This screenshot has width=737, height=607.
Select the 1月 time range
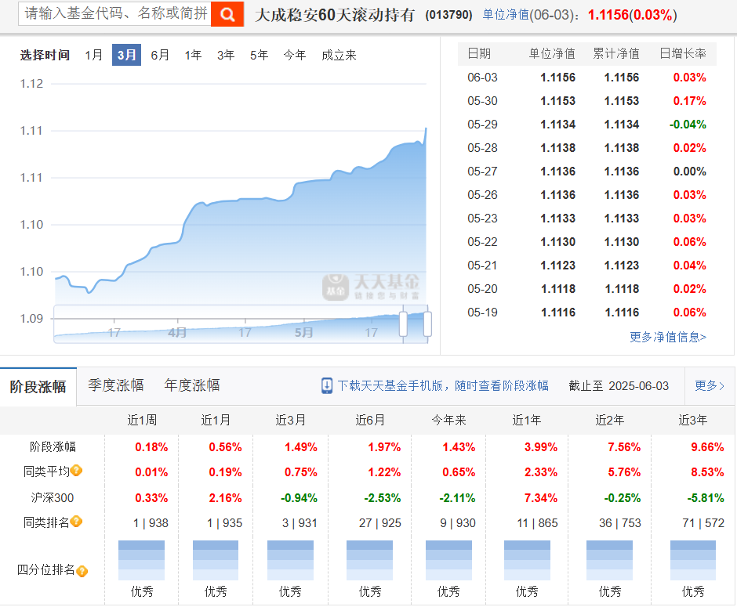coord(93,55)
